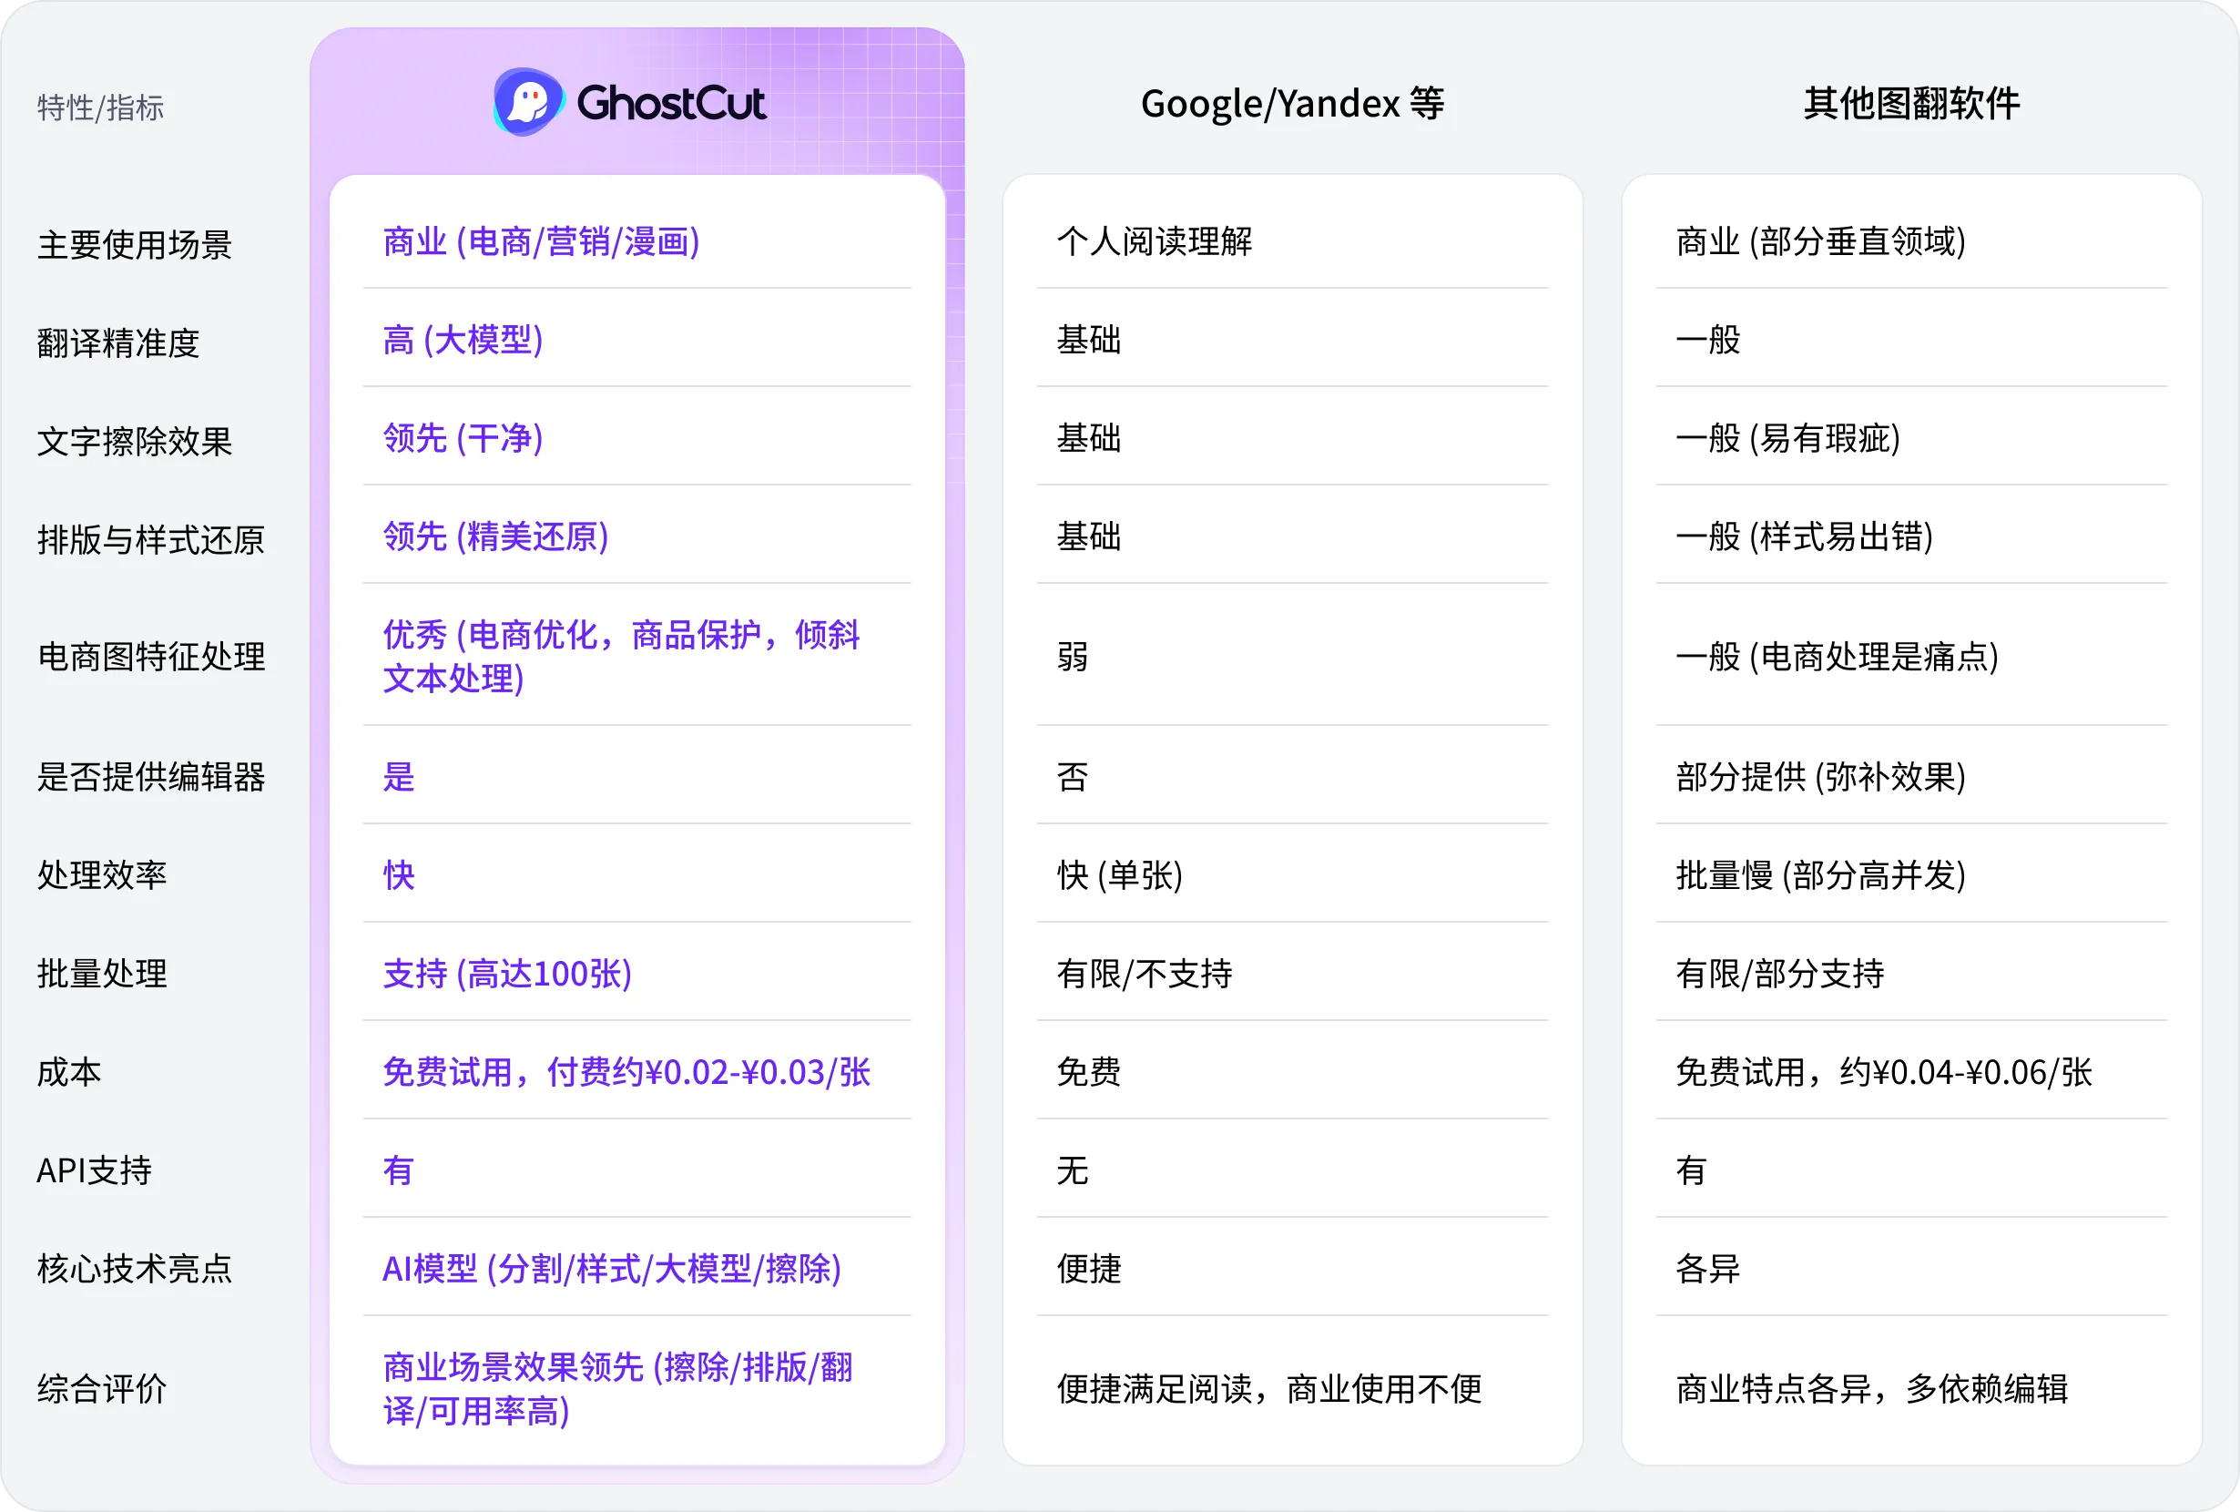2240x1512 pixels.
Task: Select Google column '免费' cost cell
Action: (x=1089, y=1072)
